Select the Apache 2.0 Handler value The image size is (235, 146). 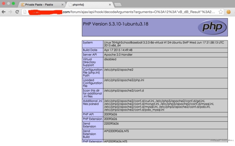pyautogui.click(x=118, y=54)
